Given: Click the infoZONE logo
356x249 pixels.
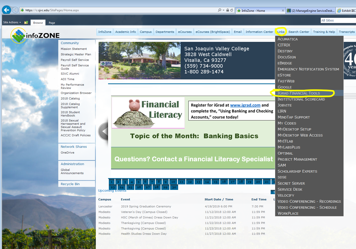Looking at the screenshot, I should (35, 35).
